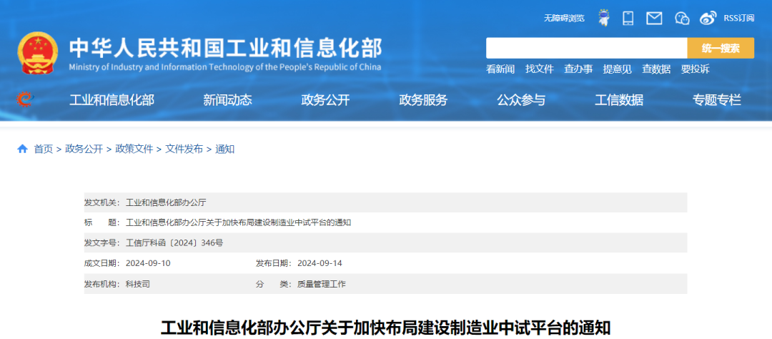Open the 工业和信息化部 nav menu
The height and width of the screenshot is (339, 772).
[112, 100]
